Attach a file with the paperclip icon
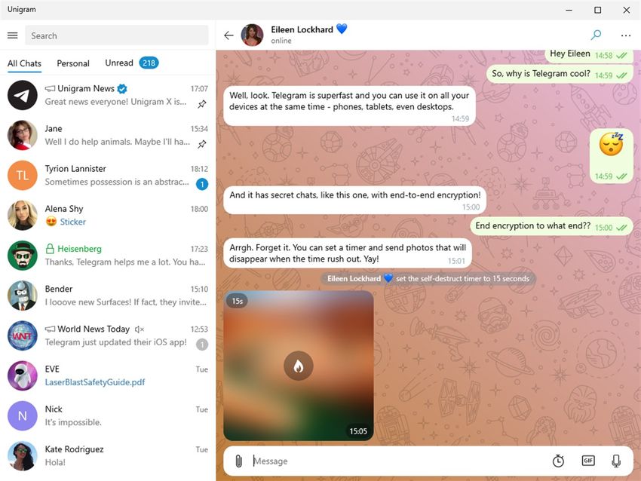Screen dimensions: 641x481 (239, 461)
